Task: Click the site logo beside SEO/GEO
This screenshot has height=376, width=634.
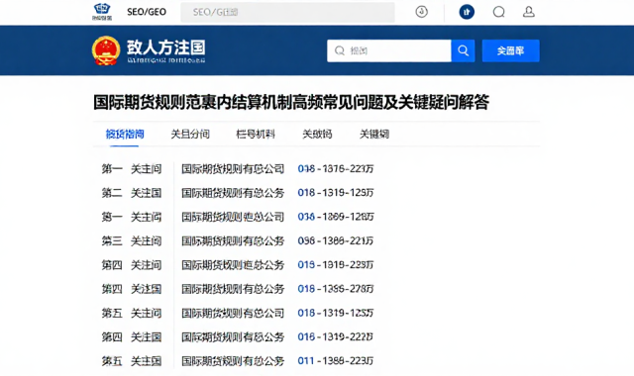Action: (102, 12)
